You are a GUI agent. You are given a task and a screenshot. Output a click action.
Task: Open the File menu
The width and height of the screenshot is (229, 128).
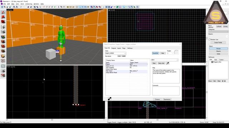pos(5,4)
